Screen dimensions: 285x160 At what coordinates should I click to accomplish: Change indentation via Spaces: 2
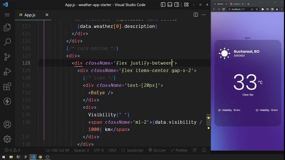[81, 150]
